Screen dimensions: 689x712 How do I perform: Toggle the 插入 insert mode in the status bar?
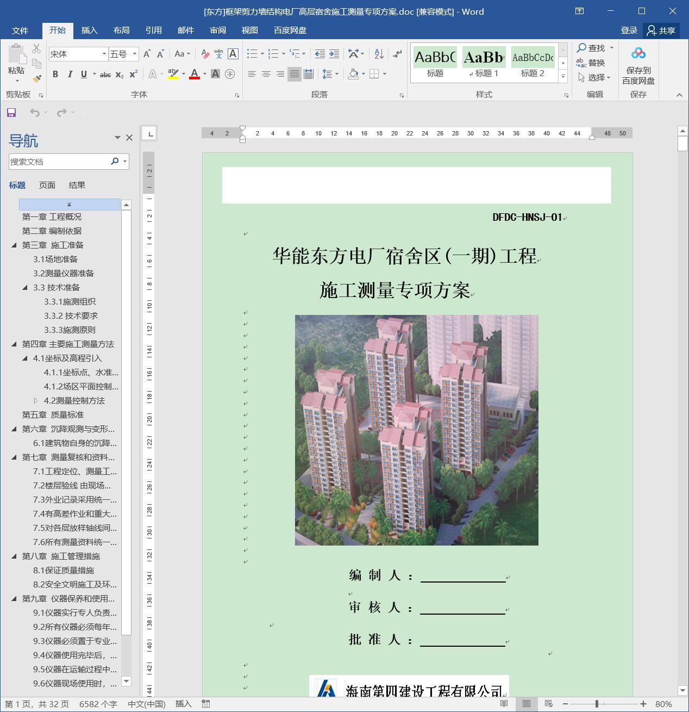pos(184,704)
